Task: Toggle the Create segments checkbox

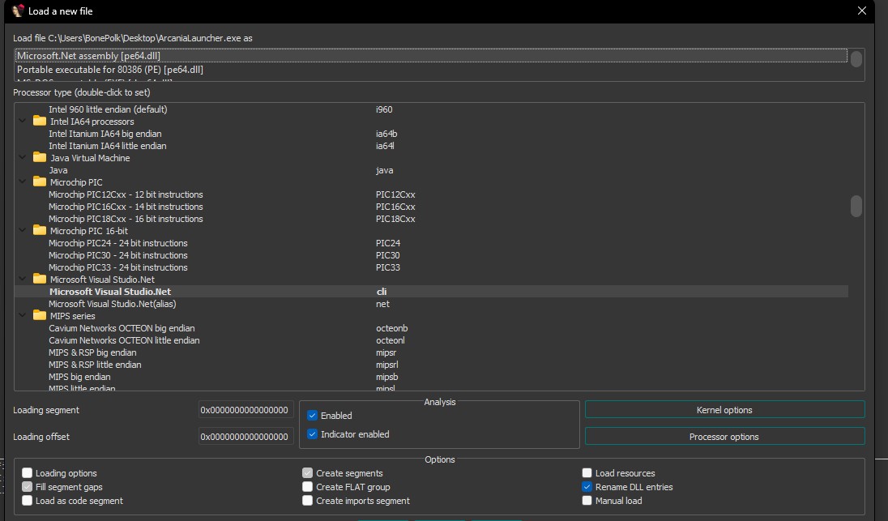Action: [x=308, y=473]
